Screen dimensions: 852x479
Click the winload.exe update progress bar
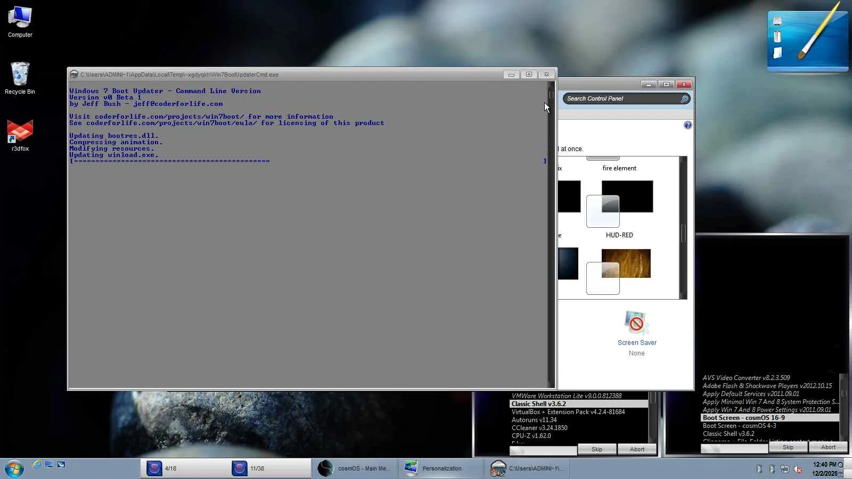coord(308,161)
